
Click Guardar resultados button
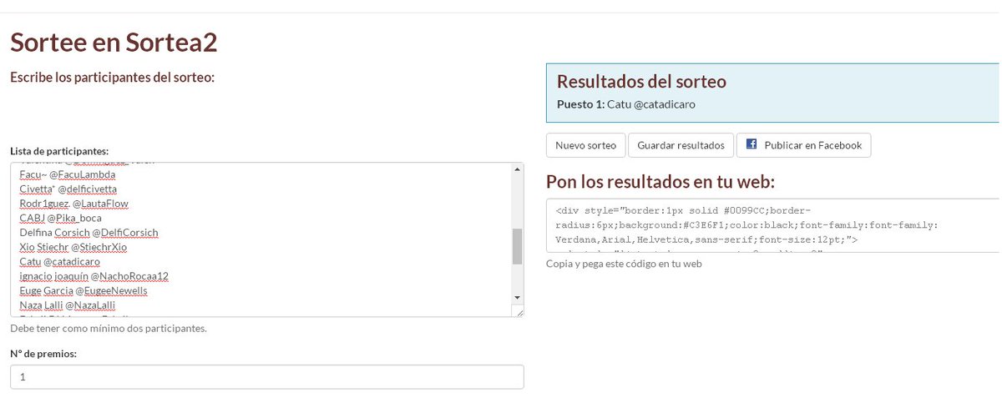point(681,145)
